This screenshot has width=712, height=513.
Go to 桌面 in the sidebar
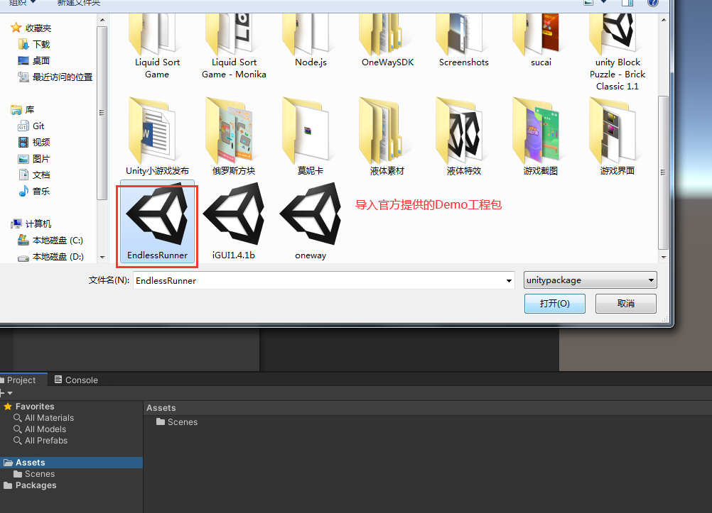tap(34, 61)
